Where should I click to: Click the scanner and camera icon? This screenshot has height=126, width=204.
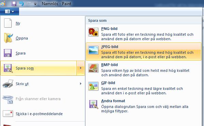8,99
